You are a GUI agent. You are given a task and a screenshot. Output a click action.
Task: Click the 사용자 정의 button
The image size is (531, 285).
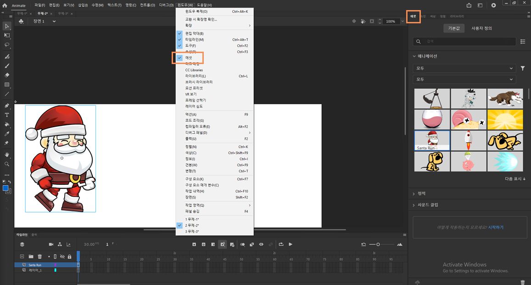coord(481,28)
